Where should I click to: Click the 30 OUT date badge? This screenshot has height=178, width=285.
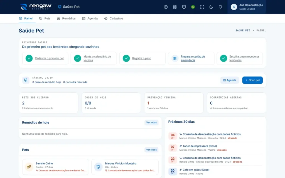point(173,172)
